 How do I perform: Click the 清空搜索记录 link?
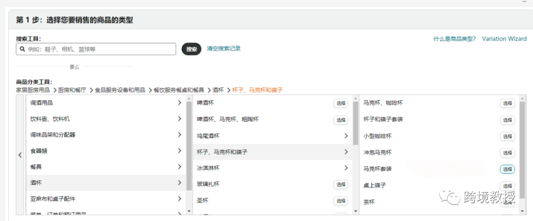tap(224, 48)
